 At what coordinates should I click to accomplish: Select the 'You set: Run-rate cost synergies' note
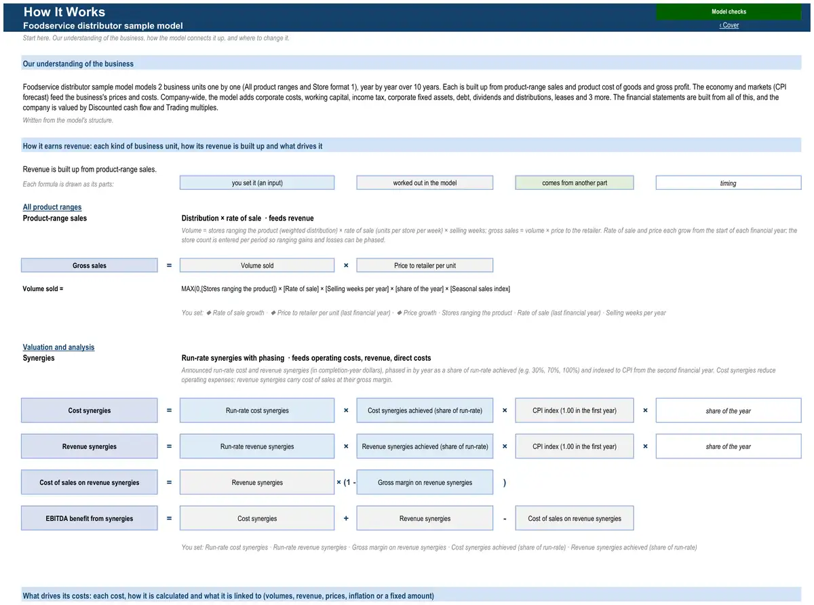click(x=439, y=547)
